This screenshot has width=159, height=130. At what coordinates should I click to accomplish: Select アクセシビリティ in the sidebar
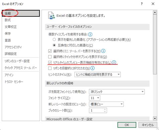[13, 47]
